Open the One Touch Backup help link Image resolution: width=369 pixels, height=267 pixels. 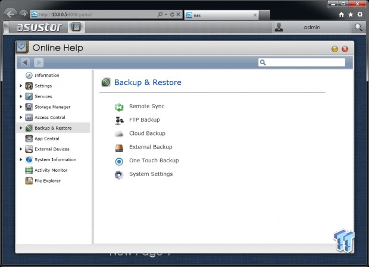click(154, 161)
